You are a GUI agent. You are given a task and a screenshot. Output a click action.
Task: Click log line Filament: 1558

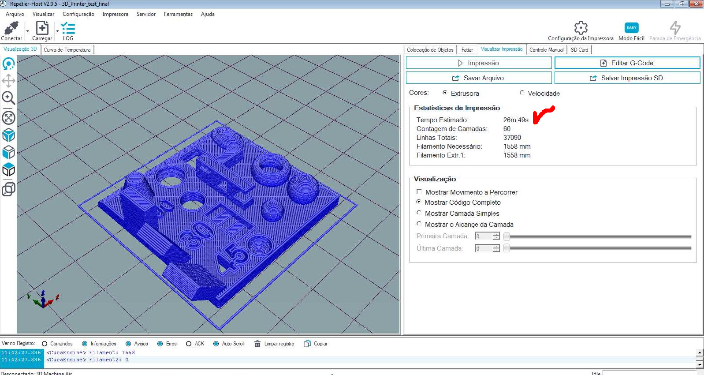click(91, 352)
